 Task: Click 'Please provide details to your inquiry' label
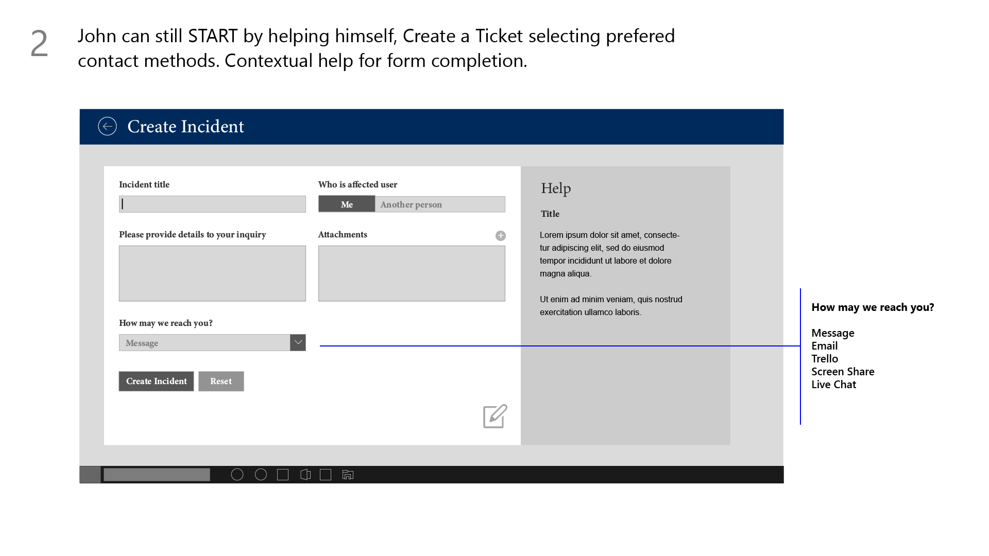(x=193, y=235)
